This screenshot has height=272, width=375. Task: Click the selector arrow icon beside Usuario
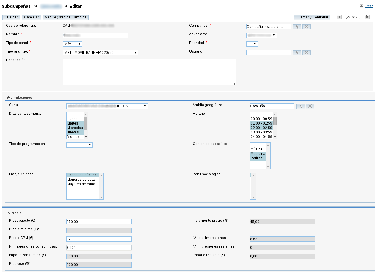click(297, 53)
